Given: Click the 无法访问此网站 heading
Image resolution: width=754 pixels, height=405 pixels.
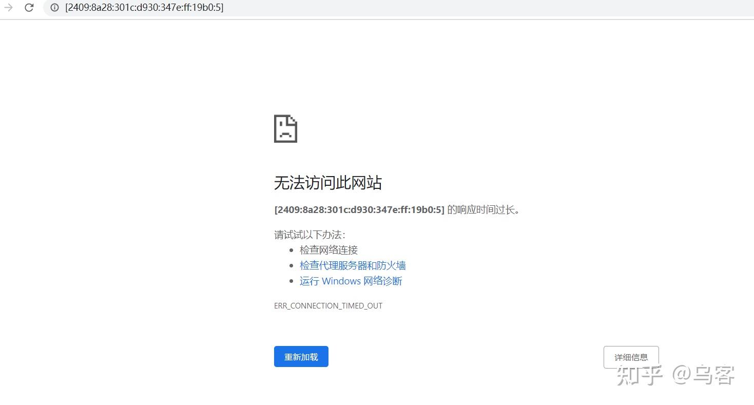Looking at the screenshot, I should click(327, 183).
